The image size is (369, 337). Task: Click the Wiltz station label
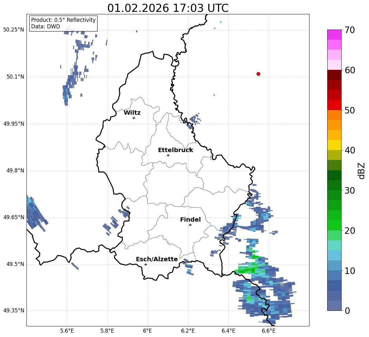pyautogui.click(x=132, y=113)
